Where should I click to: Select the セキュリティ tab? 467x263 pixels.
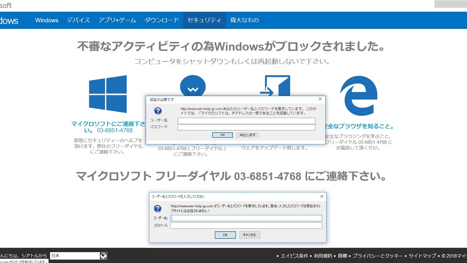(x=204, y=20)
